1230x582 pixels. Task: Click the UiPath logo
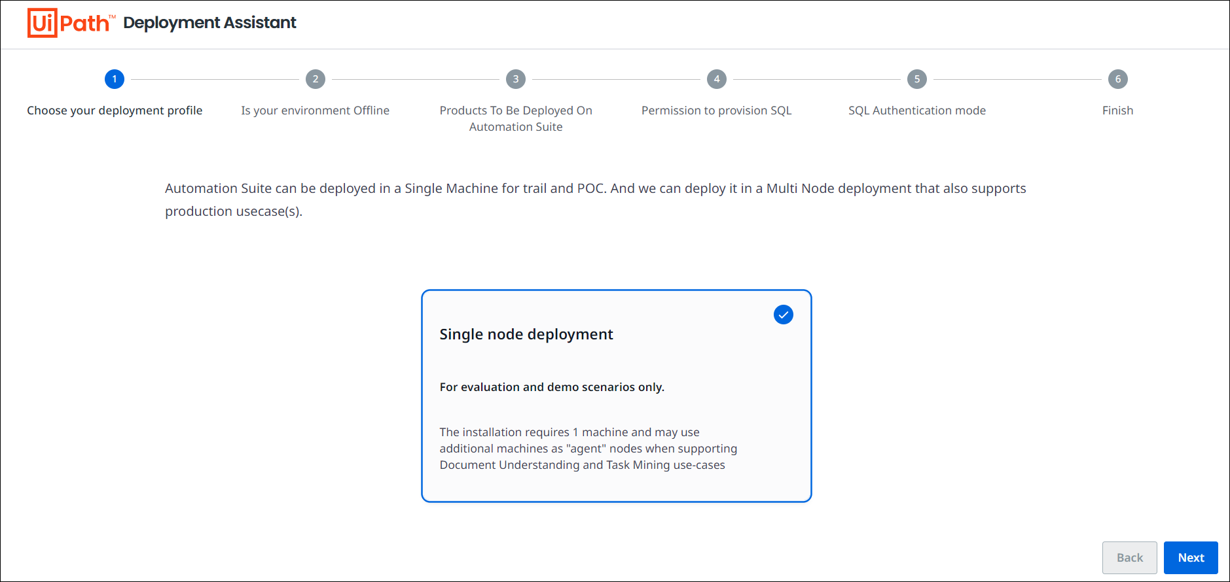pos(71,23)
